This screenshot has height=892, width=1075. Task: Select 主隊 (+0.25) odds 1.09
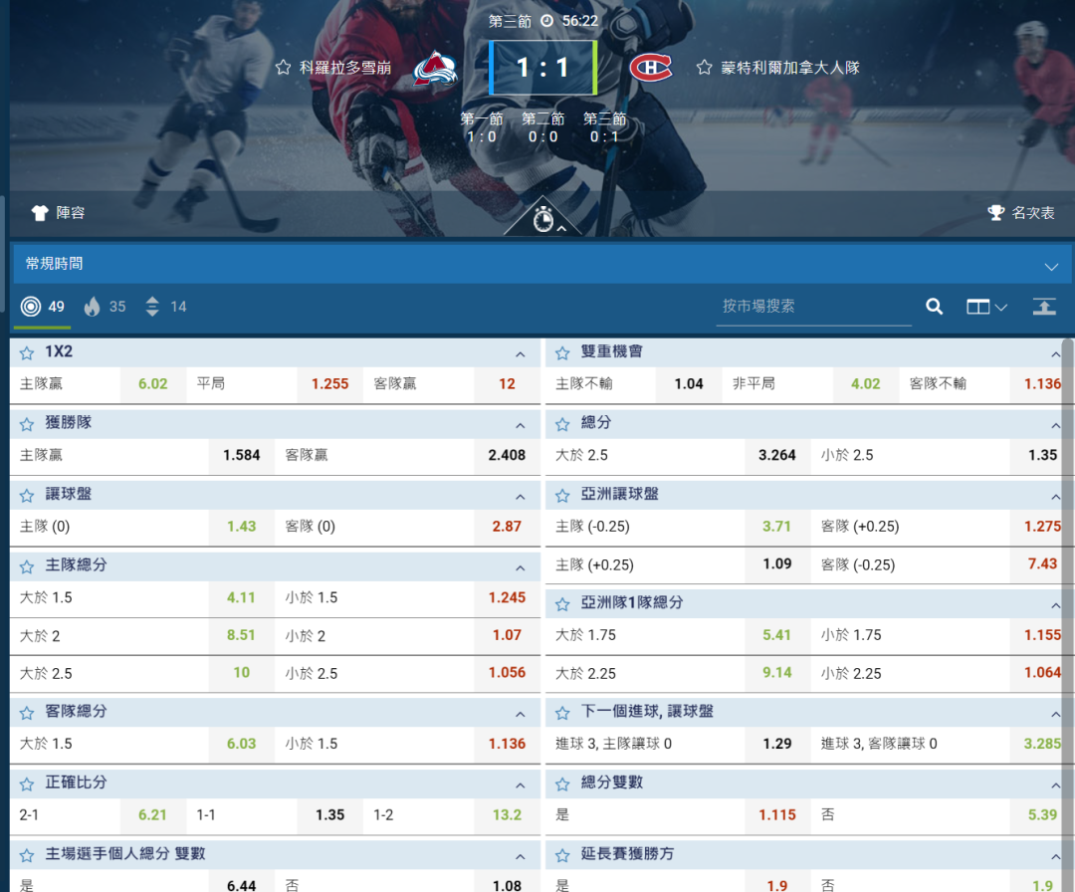(x=776, y=564)
